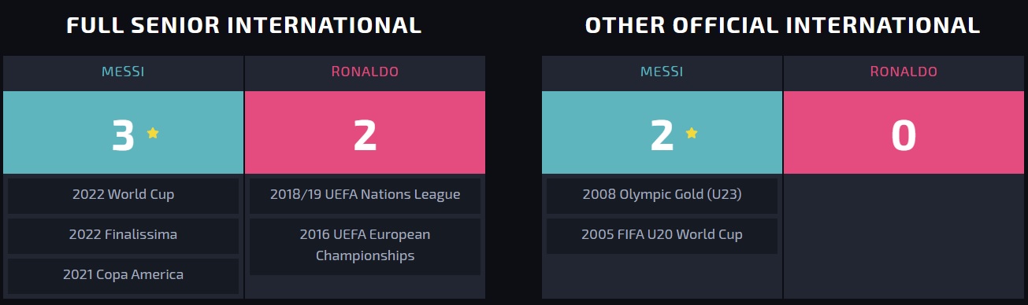Screen dimensions: 1028x305
Task: Click the Other Official International heading
Action: click(783, 25)
